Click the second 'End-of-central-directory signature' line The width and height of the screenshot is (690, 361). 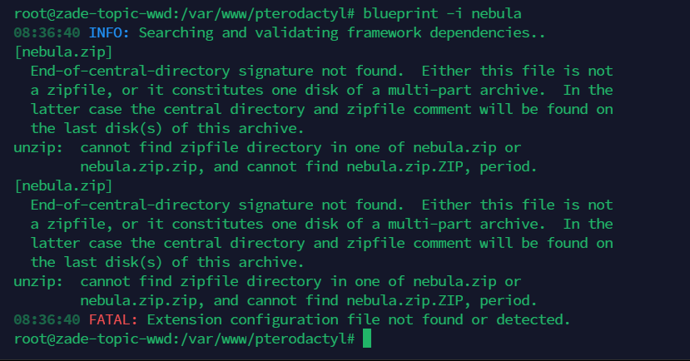(x=321, y=205)
